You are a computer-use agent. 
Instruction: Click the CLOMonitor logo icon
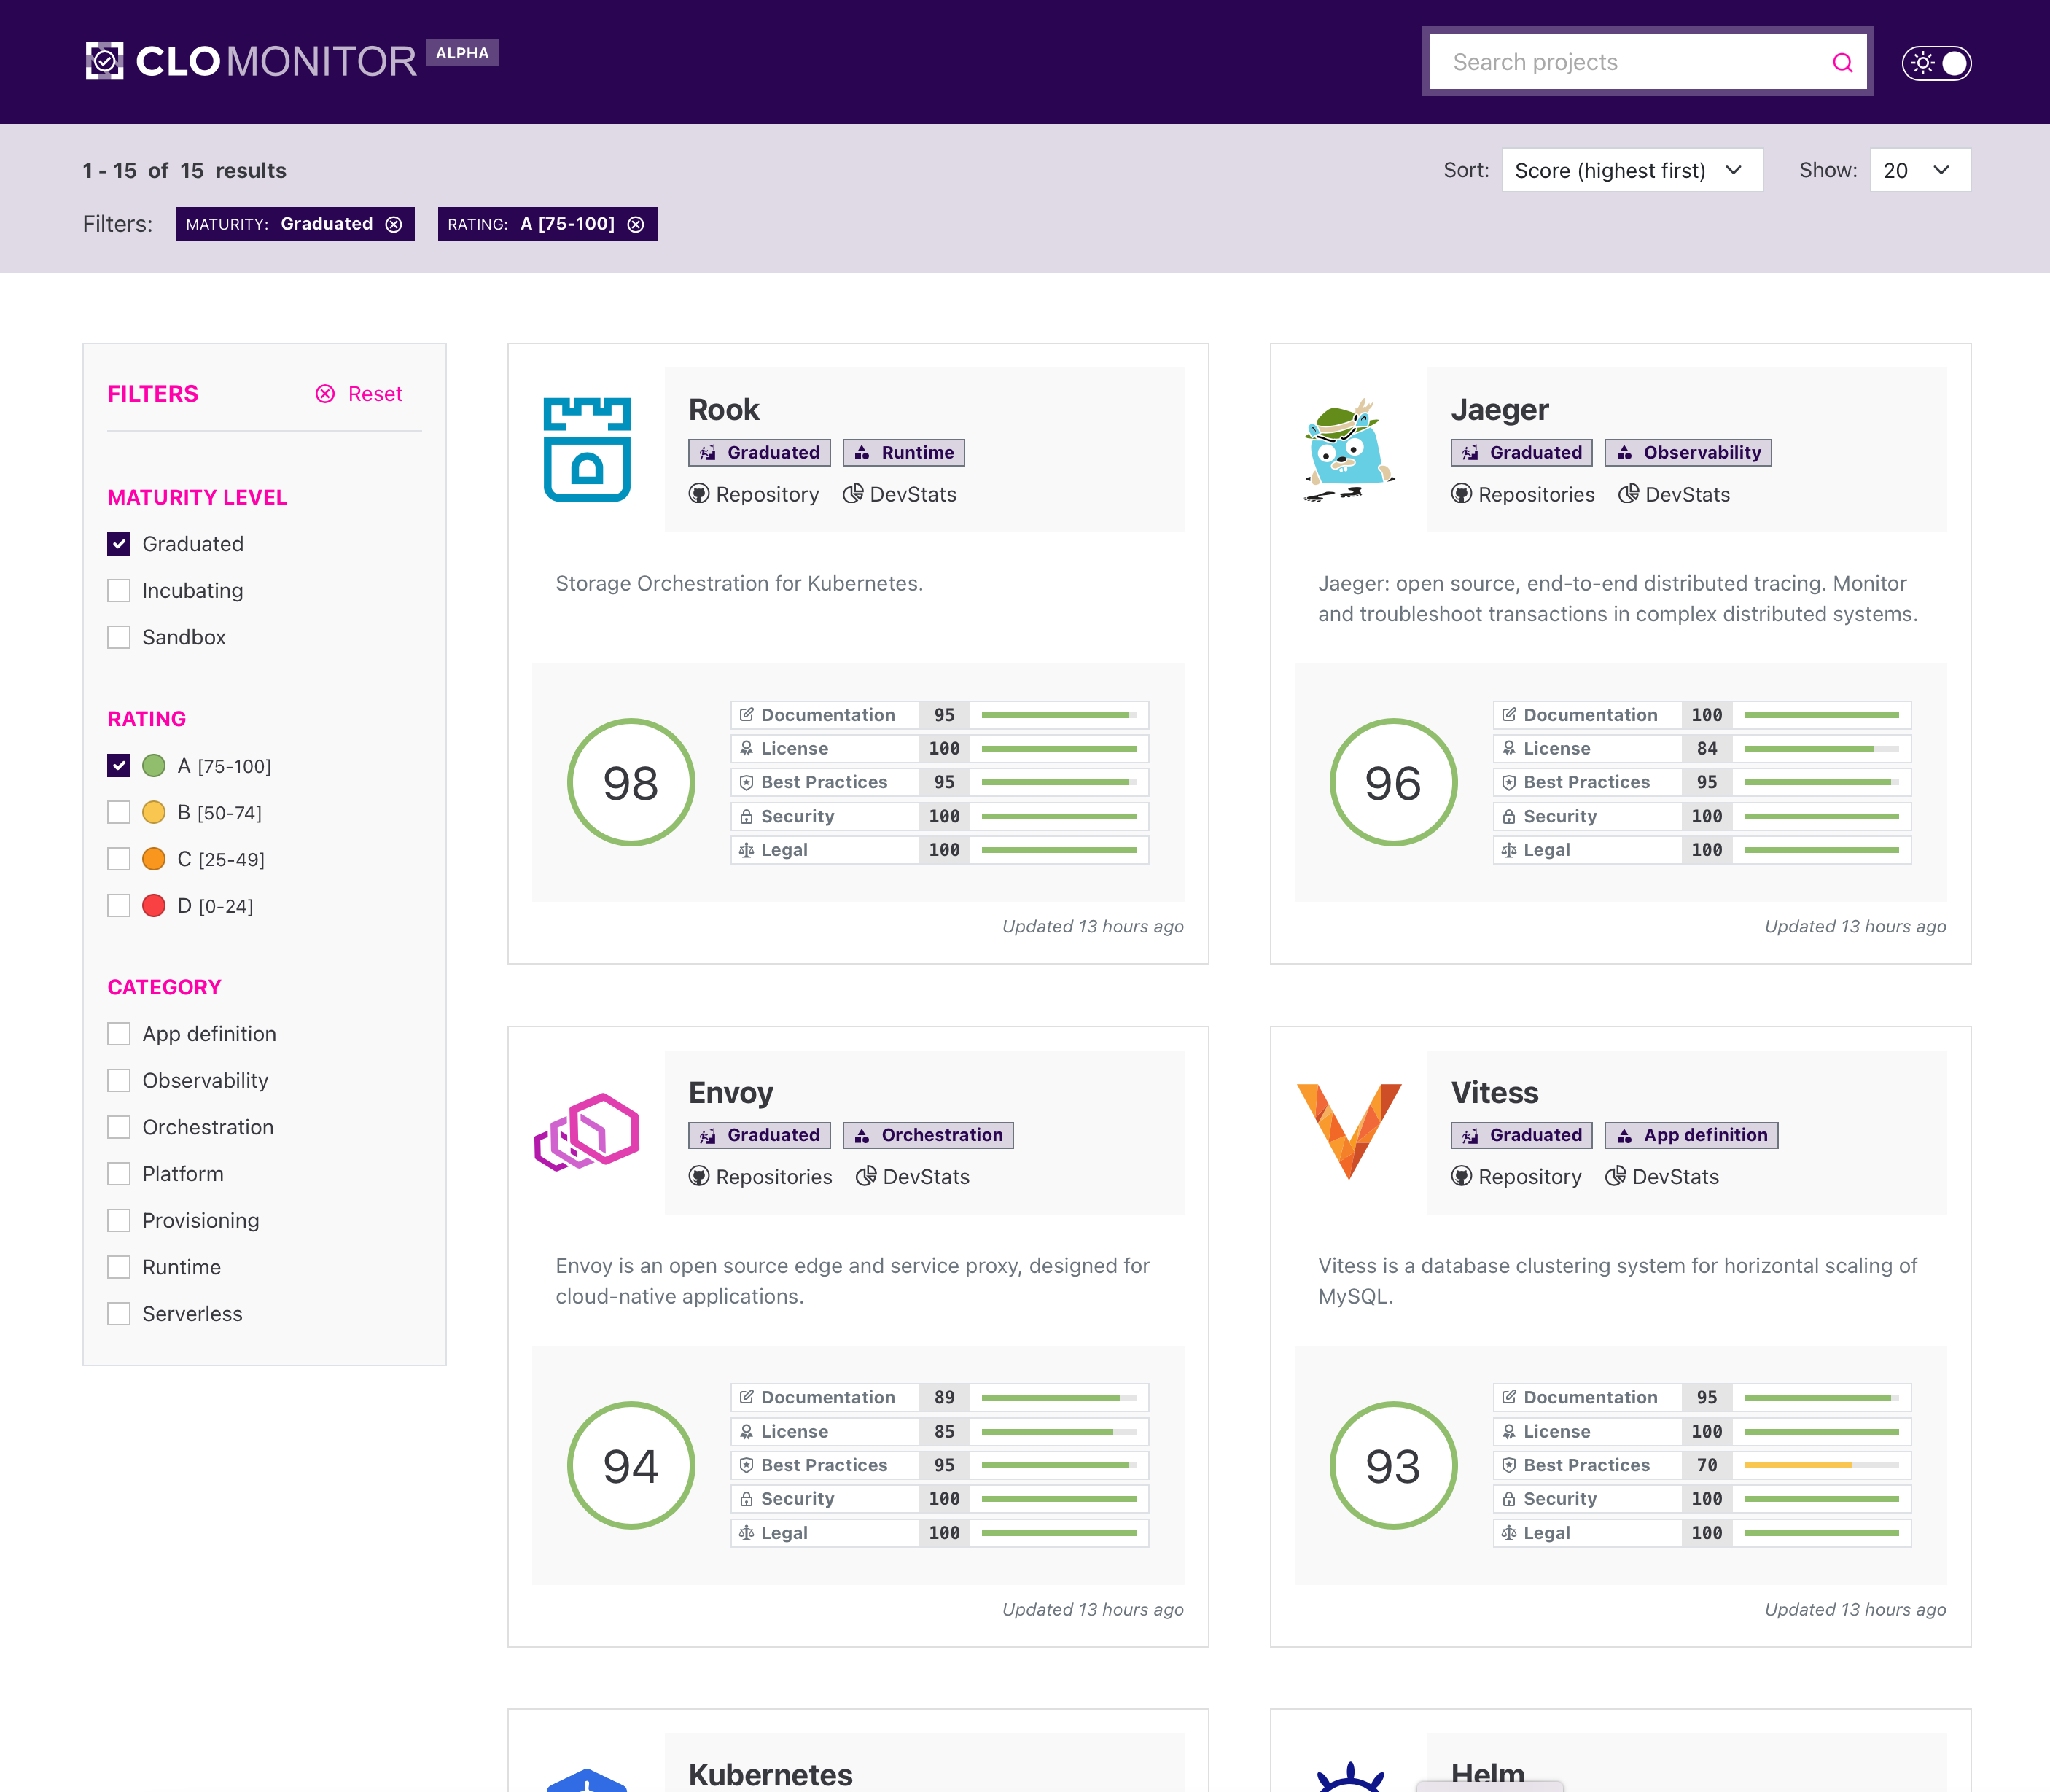(x=104, y=61)
